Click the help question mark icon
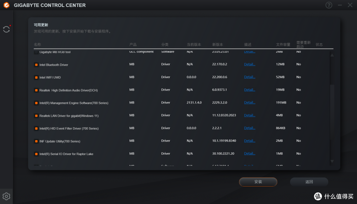 click(x=329, y=5)
